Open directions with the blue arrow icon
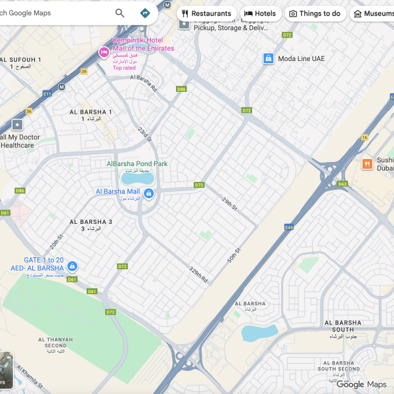The height and width of the screenshot is (394, 394). click(x=145, y=13)
